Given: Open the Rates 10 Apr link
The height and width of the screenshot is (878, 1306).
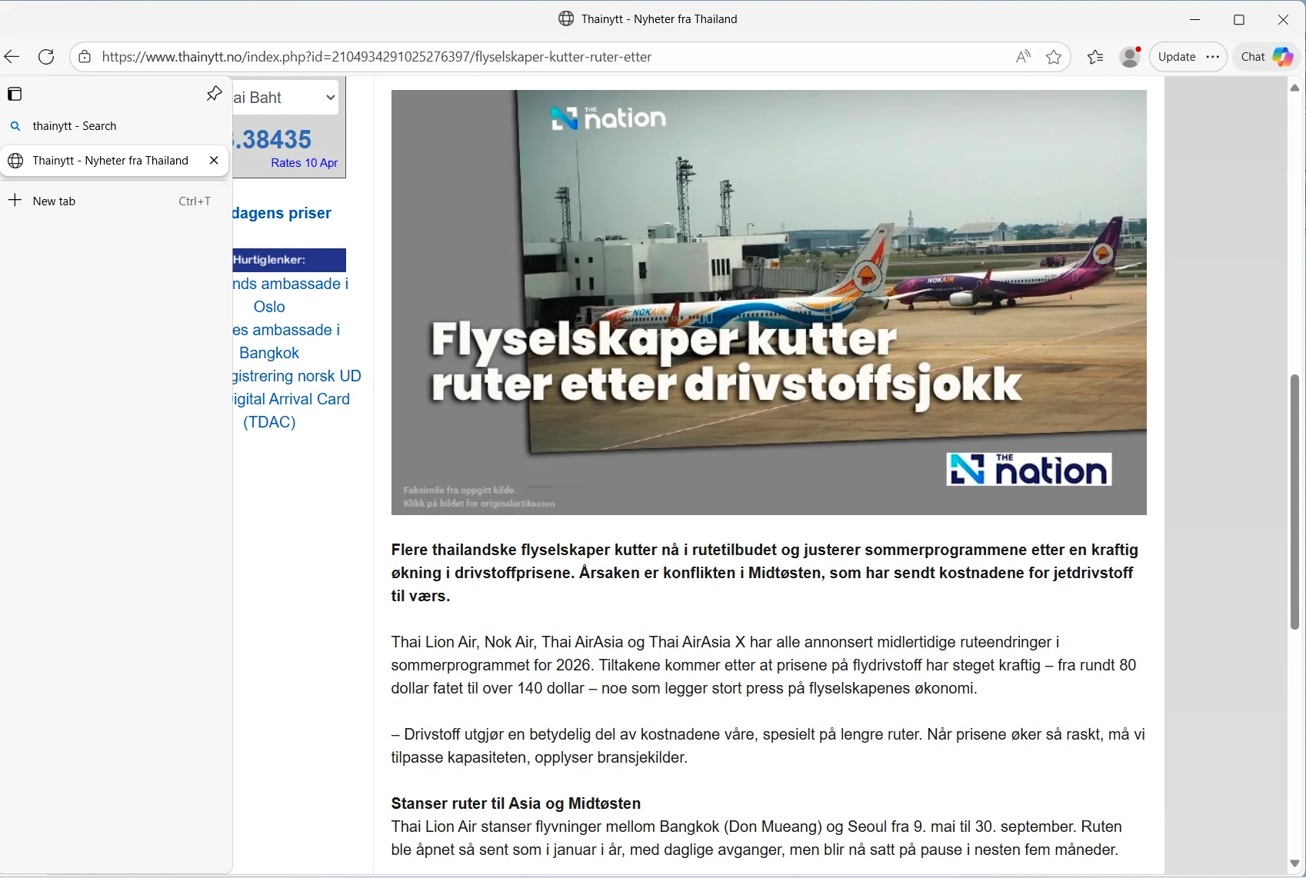Looking at the screenshot, I should coord(304,163).
